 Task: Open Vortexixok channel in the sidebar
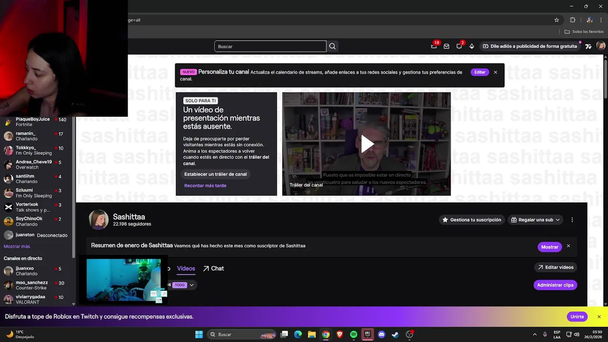coord(36,207)
